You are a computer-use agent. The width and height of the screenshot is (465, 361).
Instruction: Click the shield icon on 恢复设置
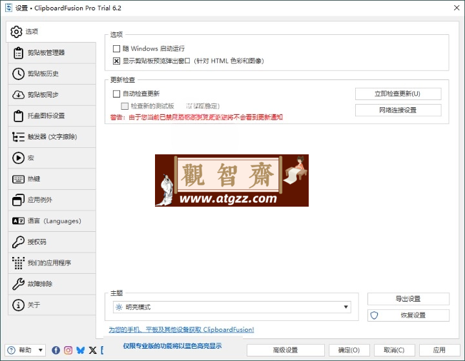(x=374, y=315)
